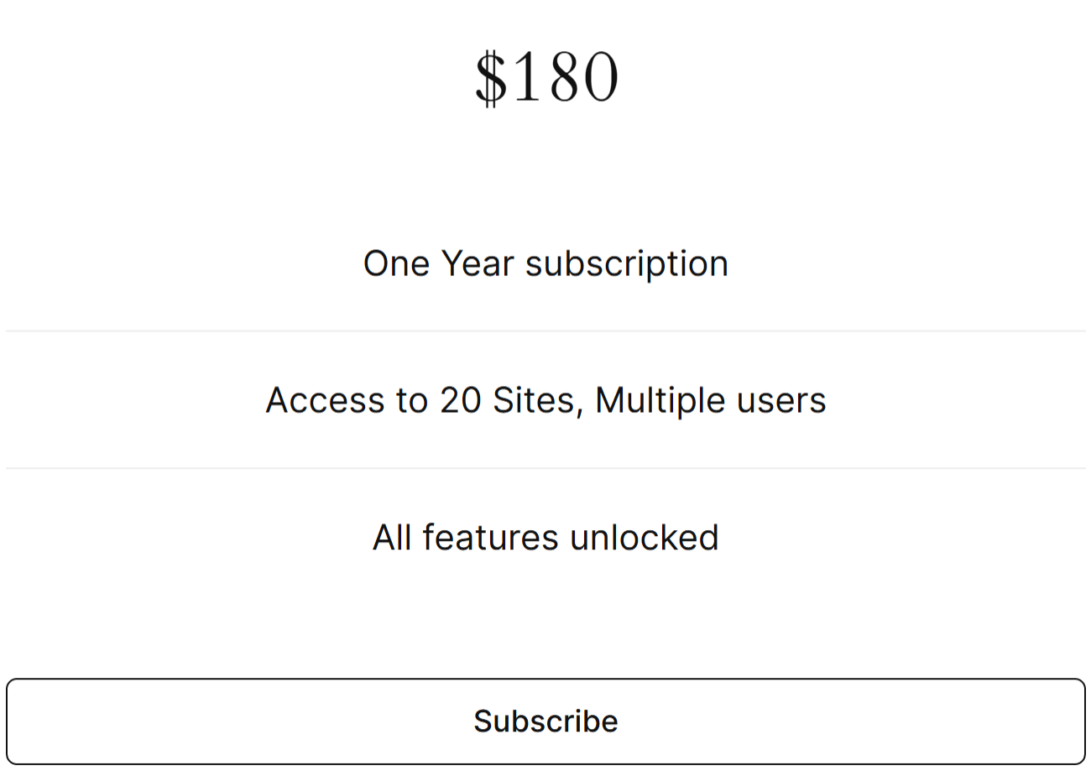The width and height of the screenshot is (1091, 771).
Task: Click the number 20 in Sites feature
Action: pyautogui.click(x=461, y=400)
